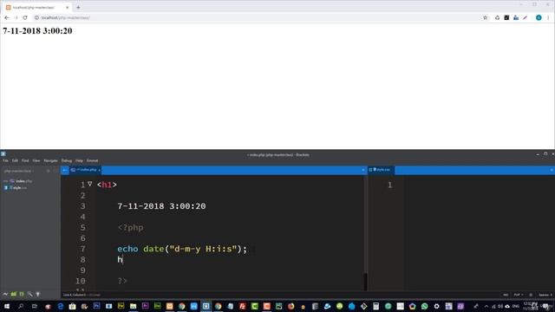Bookmark this page with the star icon

(x=486, y=17)
